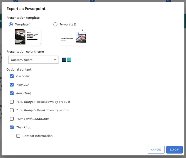186x158 pixels.
Task: Select the Template 2 radio button
Action: coord(55,24)
